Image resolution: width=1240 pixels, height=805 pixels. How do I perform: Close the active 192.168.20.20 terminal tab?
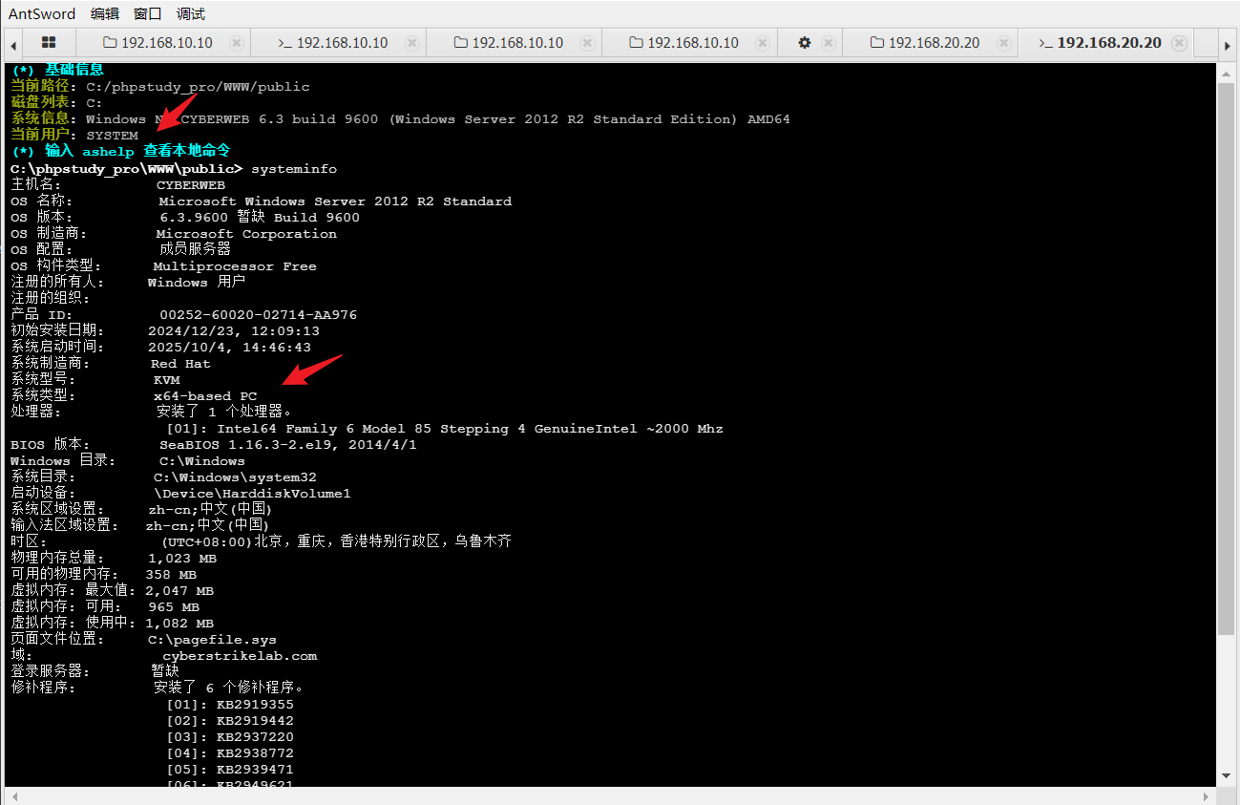pyautogui.click(x=1180, y=43)
